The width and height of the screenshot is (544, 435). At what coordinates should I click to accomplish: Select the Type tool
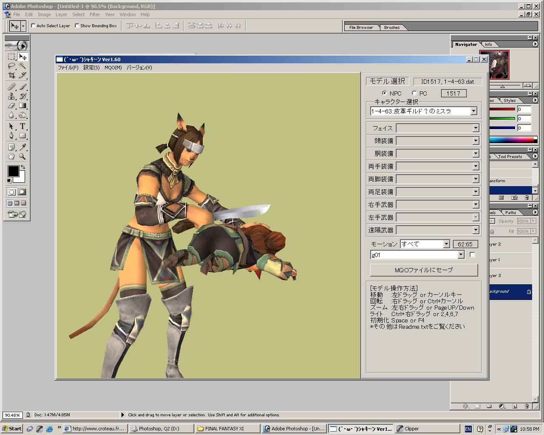[x=23, y=127]
